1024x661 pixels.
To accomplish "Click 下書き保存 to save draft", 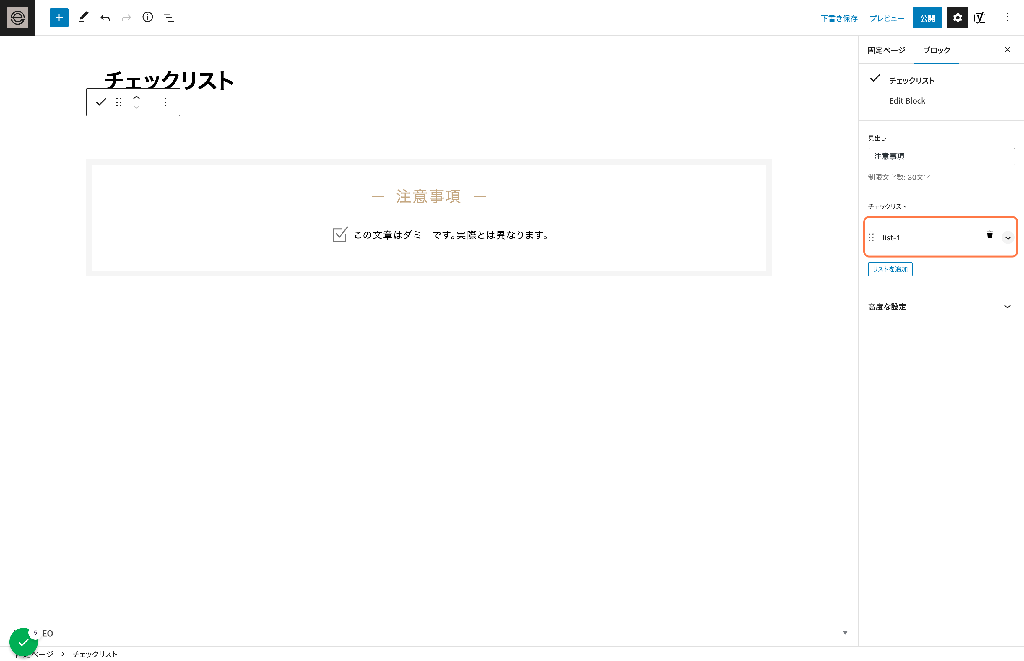I will pyautogui.click(x=838, y=18).
